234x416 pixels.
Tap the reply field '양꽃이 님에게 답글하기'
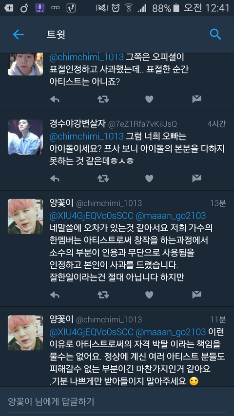click(x=117, y=401)
